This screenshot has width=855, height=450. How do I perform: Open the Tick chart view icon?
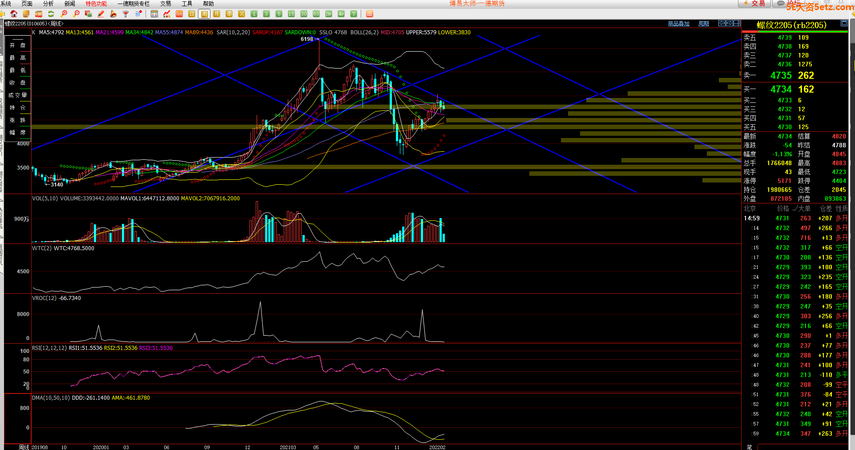(x=179, y=14)
